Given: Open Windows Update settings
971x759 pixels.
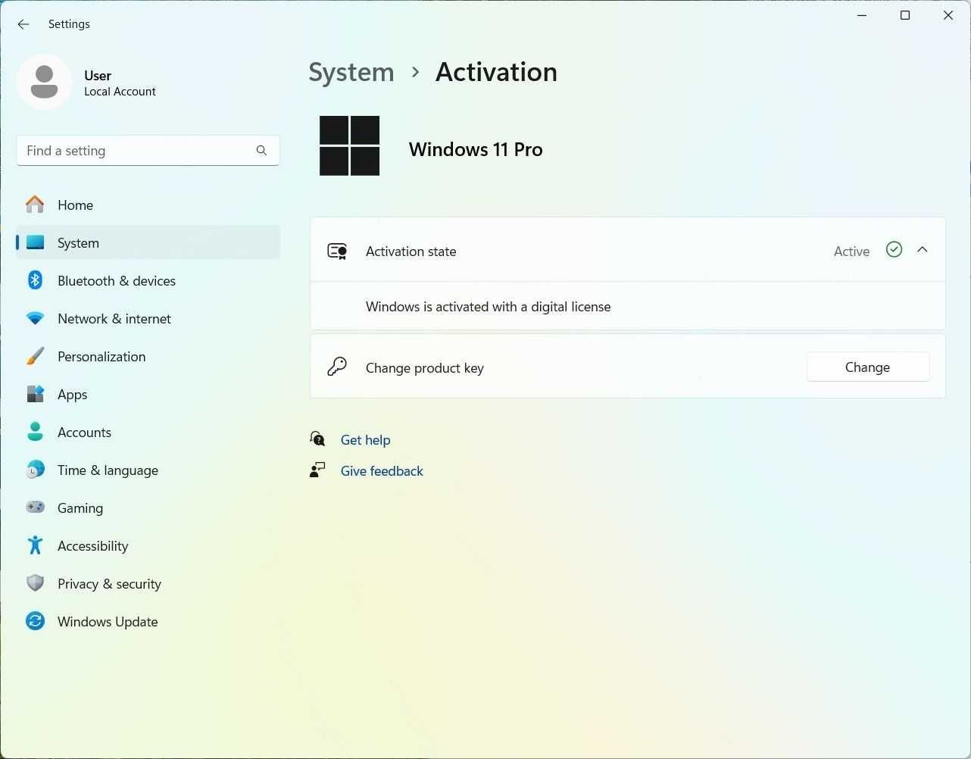Looking at the screenshot, I should point(148,621).
